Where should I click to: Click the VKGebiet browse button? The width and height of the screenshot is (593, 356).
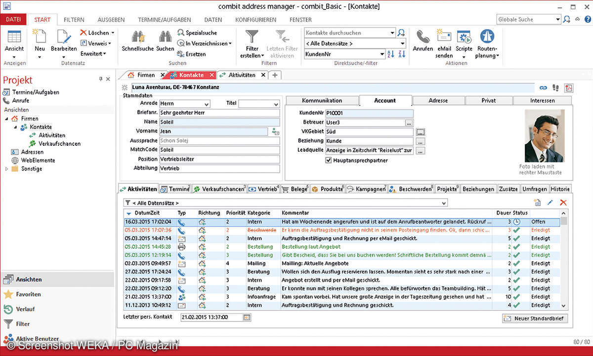[420, 132]
